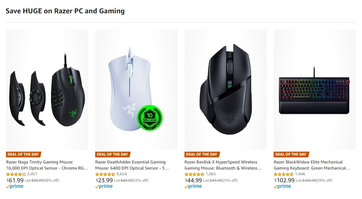
Task: Click the $23.99 DeathAdder price
Action: pos(104,180)
